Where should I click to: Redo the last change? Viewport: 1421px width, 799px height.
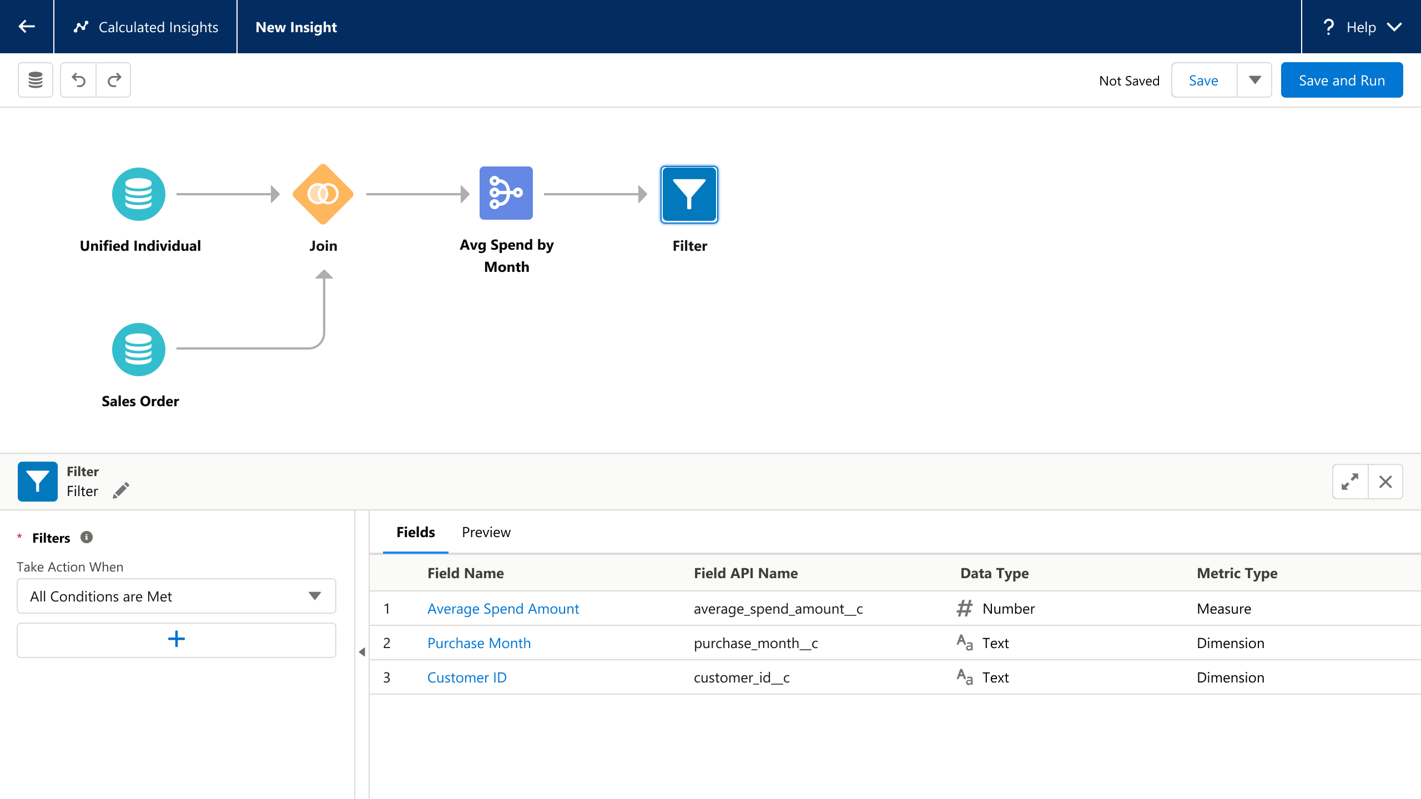pyautogui.click(x=114, y=79)
